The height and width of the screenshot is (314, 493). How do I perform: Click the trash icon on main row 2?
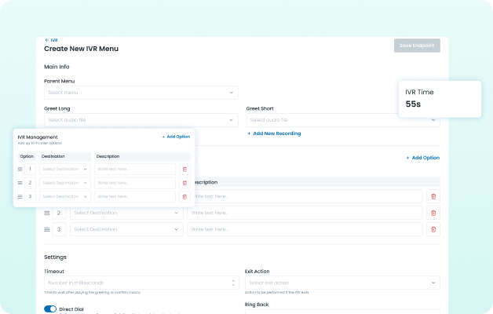(433, 213)
